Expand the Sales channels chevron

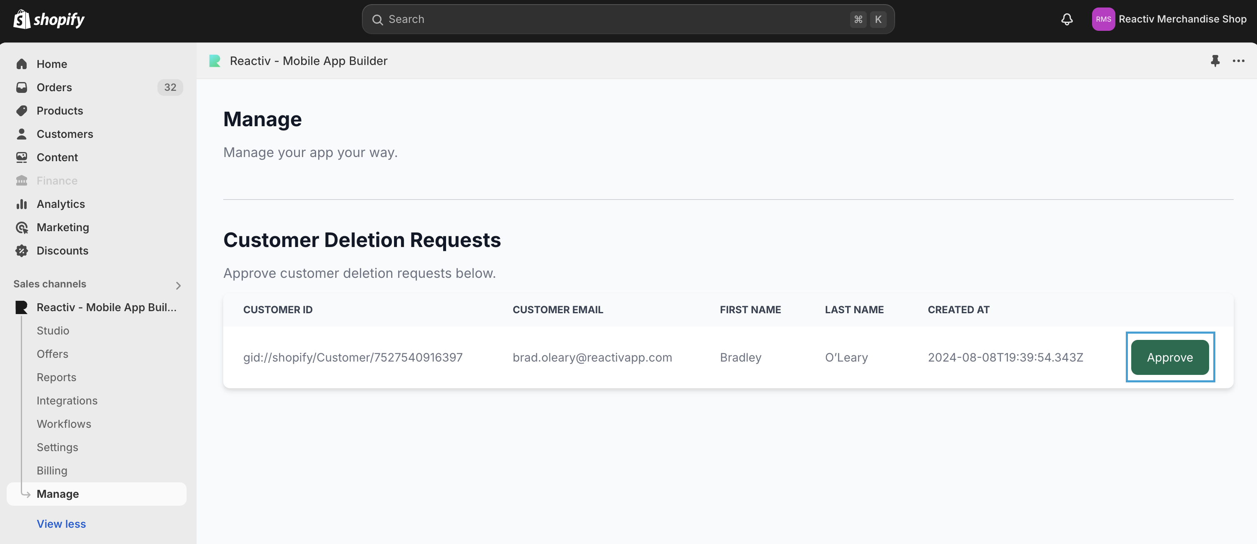[178, 285]
